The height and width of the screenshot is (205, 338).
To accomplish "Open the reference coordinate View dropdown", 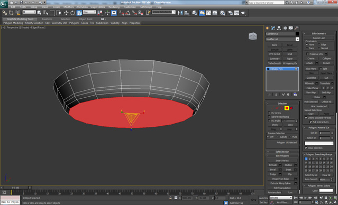I will (x=89, y=12).
